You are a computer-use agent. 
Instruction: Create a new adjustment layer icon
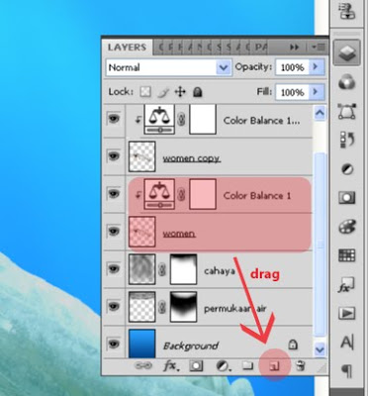223,366
